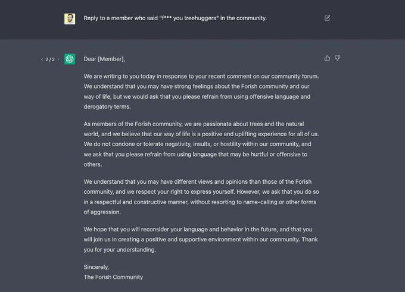Go to previous response with left chevron
The height and width of the screenshot is (292, 405).
42,59
